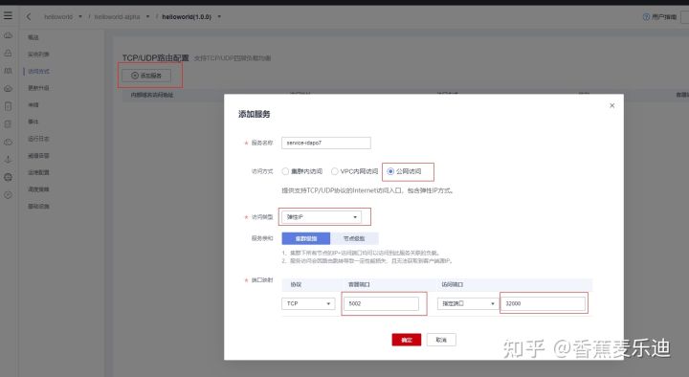Select the globe icon in the icon rail
The image size is (689, 377).
[x=8, y=177]
